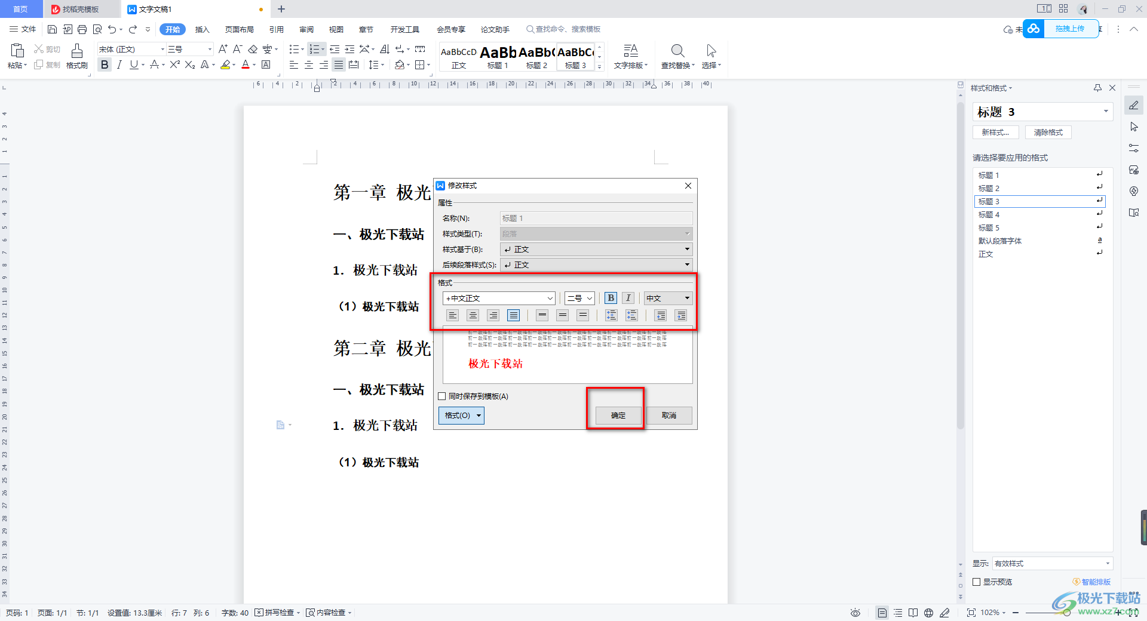Click the subscript icon

190,64
